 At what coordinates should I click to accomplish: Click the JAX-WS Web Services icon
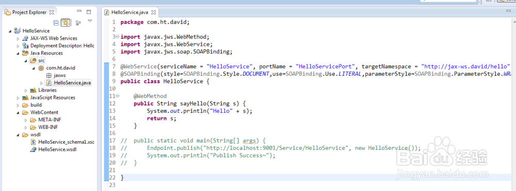pos(25,39)
